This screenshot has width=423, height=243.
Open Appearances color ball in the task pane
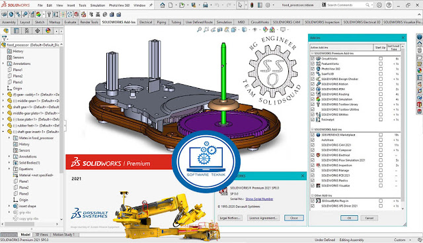[x=420, y=71]
